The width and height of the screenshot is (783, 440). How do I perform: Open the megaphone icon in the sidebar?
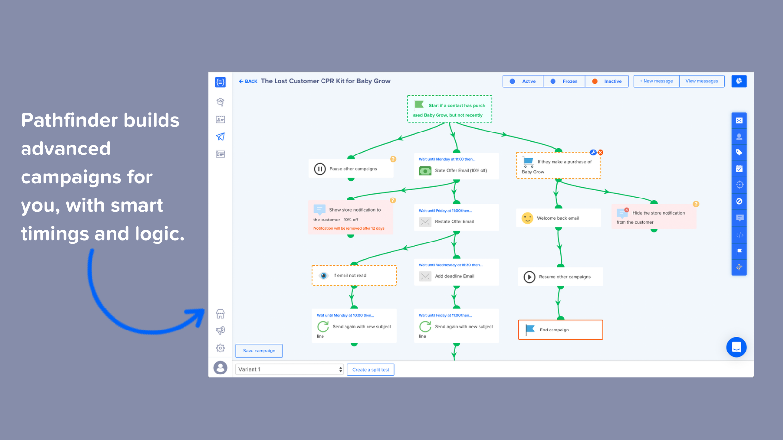(220, 330)
